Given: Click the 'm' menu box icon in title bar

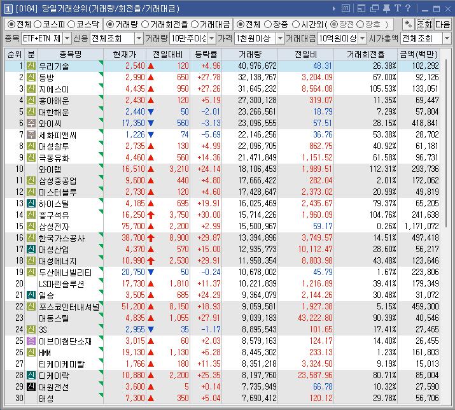Looking at the screenshot, I should (346, 9).
